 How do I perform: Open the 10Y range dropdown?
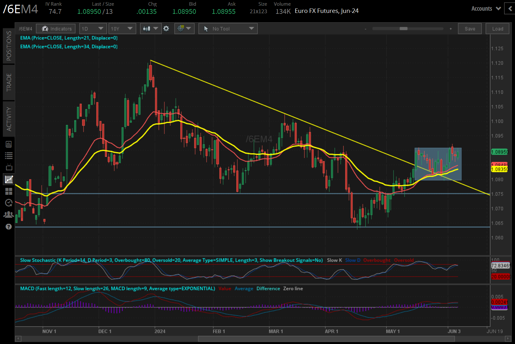tap(122, 29)
